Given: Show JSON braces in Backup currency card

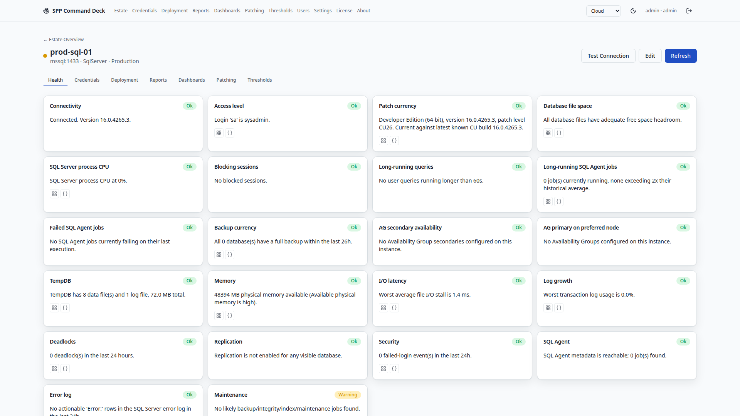Looking at the screenshot, I should point(230,255).
